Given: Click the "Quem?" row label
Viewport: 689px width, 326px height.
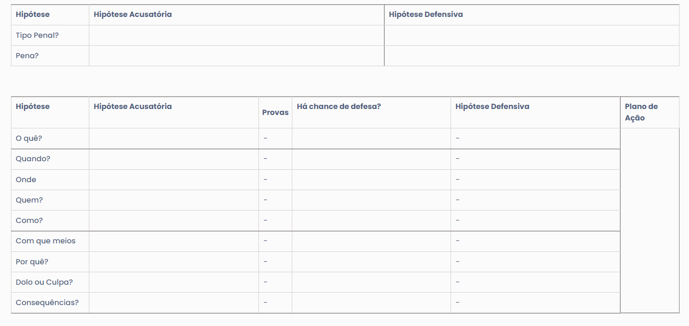Looking at the screenshot, I should coord(29,200).
